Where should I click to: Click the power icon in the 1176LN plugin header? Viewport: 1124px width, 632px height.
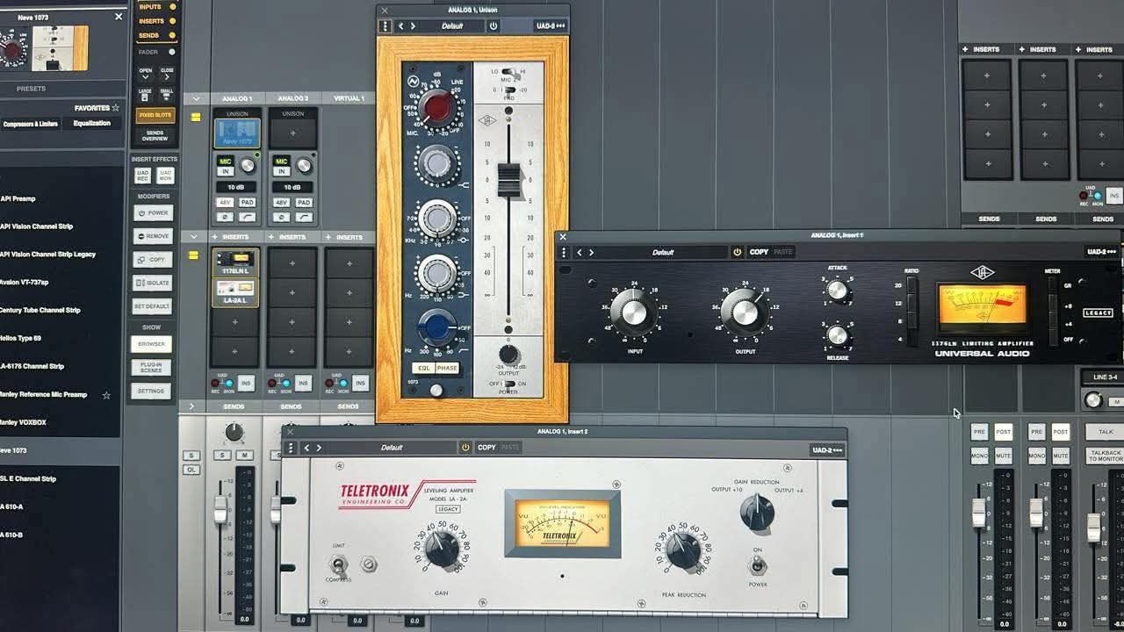tap(738, 252)
